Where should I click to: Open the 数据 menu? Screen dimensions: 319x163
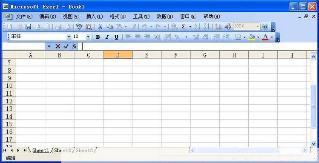tap(164, 17)
